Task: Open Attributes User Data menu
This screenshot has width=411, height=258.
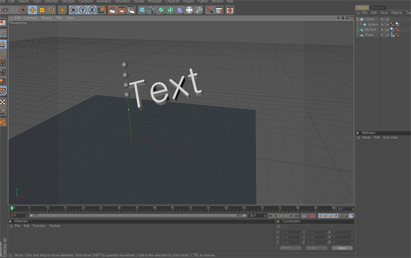Action: (390, 138)
